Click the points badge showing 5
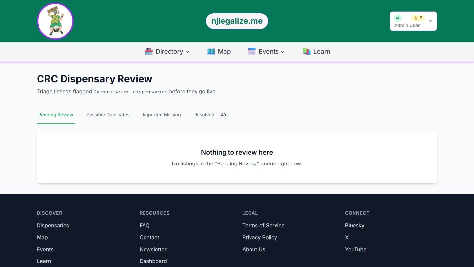The image size is (474, 267). (418, 18)
